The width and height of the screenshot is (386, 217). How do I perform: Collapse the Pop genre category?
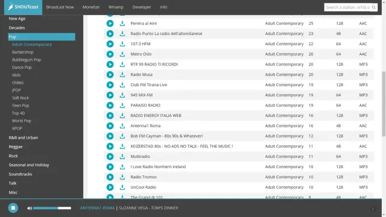point(42,37)
